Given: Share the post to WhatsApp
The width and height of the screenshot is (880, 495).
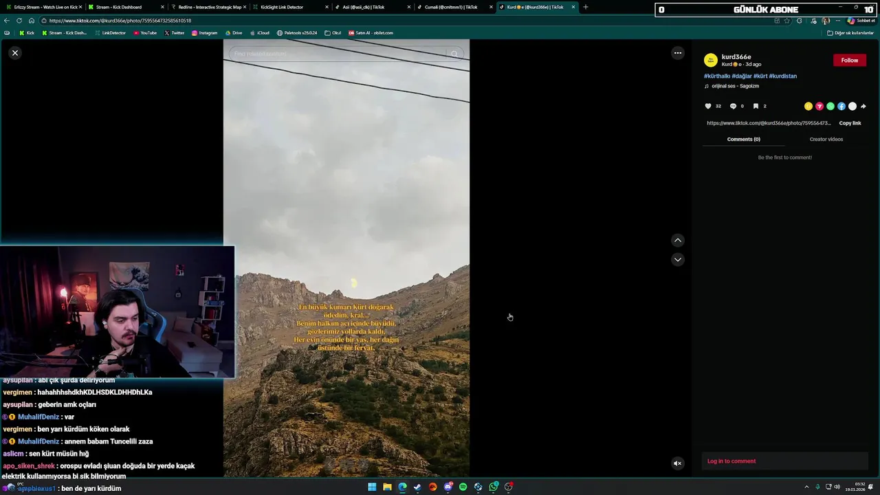Looking at the screenshot, I should 830,107.
